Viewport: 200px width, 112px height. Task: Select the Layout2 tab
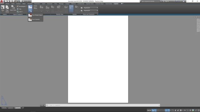(17, 108)
